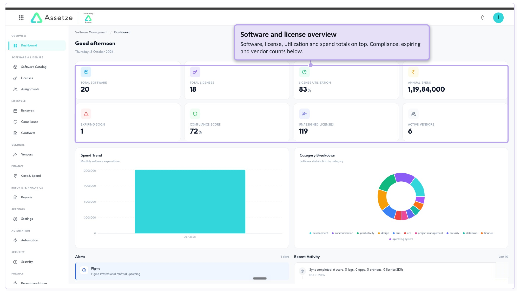The height and width of the screenshot is (292, 520).
Task: Click the '1 alert' count text
Action: [x=285, y=257]
